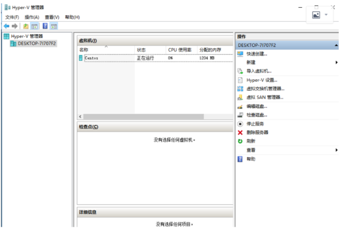The height and width of the screenshot is (229, 342).
Task: Sort by the CPU 使用率 column header
Action: point(181,50)
